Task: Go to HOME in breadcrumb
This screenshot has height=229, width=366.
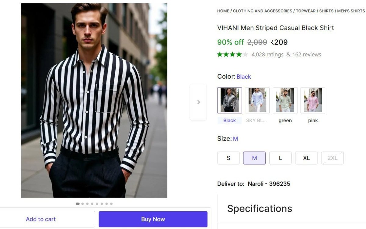Action: [x=223, y=11]
